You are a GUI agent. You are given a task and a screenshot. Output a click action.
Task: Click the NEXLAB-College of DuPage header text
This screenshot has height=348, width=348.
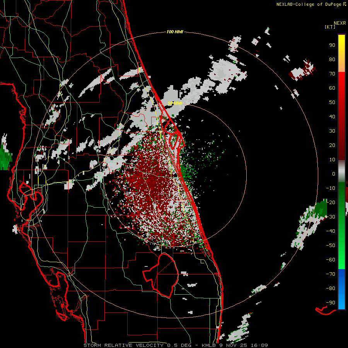pos(309,4)
